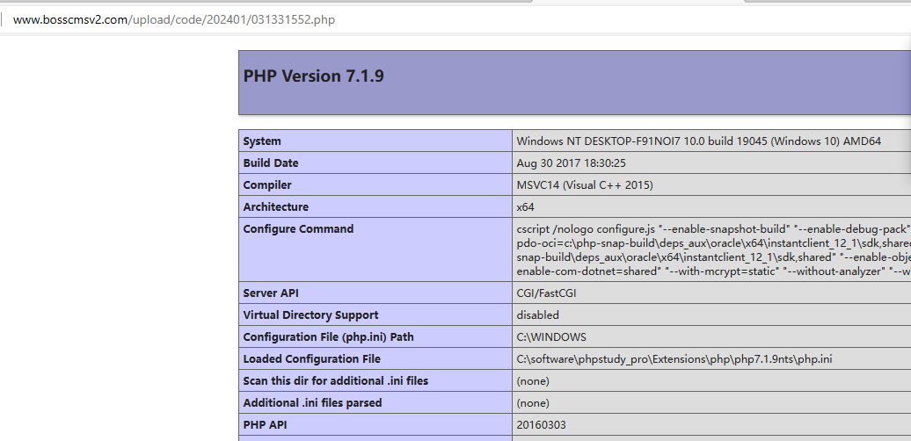This screenshot has height=441, width=911.
Task: Select the phpstudy_pro php.ini path value
Action: pos(674,359)
